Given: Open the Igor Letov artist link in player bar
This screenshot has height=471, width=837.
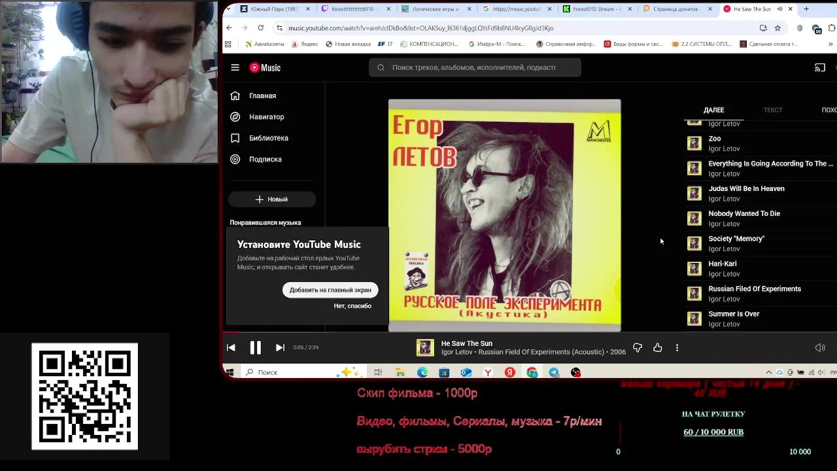Looking at the screenshot, I should [x=457, y=352].
